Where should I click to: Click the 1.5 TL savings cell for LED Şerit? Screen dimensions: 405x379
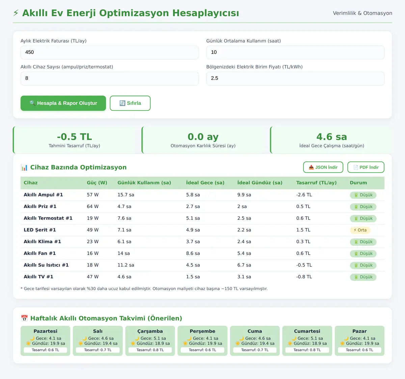pyautogui.click(x=303, y=230)
